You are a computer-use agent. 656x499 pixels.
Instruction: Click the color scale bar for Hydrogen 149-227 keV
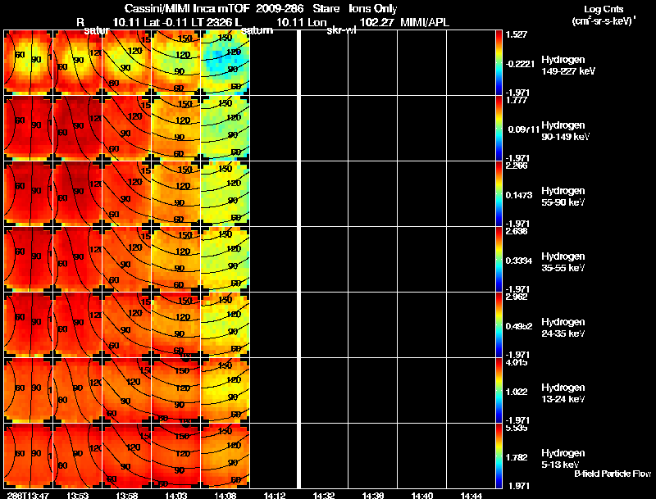(499, 63)
